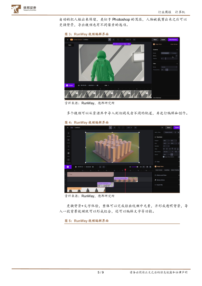The height and width of the screenshot is (286, 202).
Task: Click the purple play button in Figure 4
Action: (x=68, y=167)
